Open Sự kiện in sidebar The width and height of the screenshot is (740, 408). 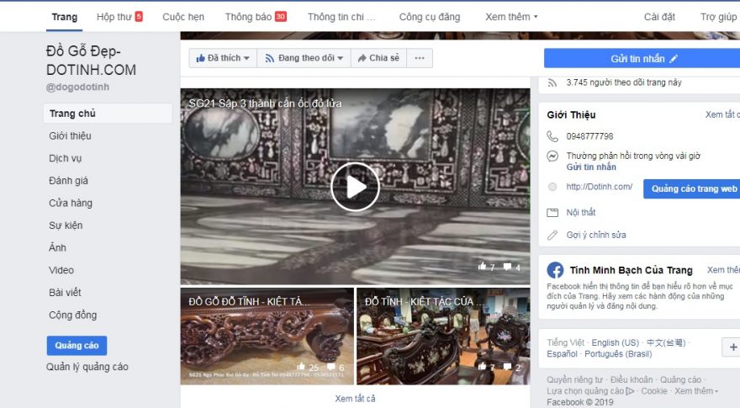point(66,225)
